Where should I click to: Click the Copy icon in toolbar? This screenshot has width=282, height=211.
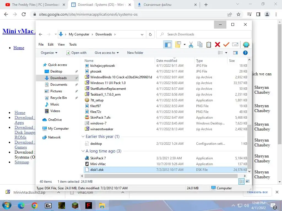[200, 44]
